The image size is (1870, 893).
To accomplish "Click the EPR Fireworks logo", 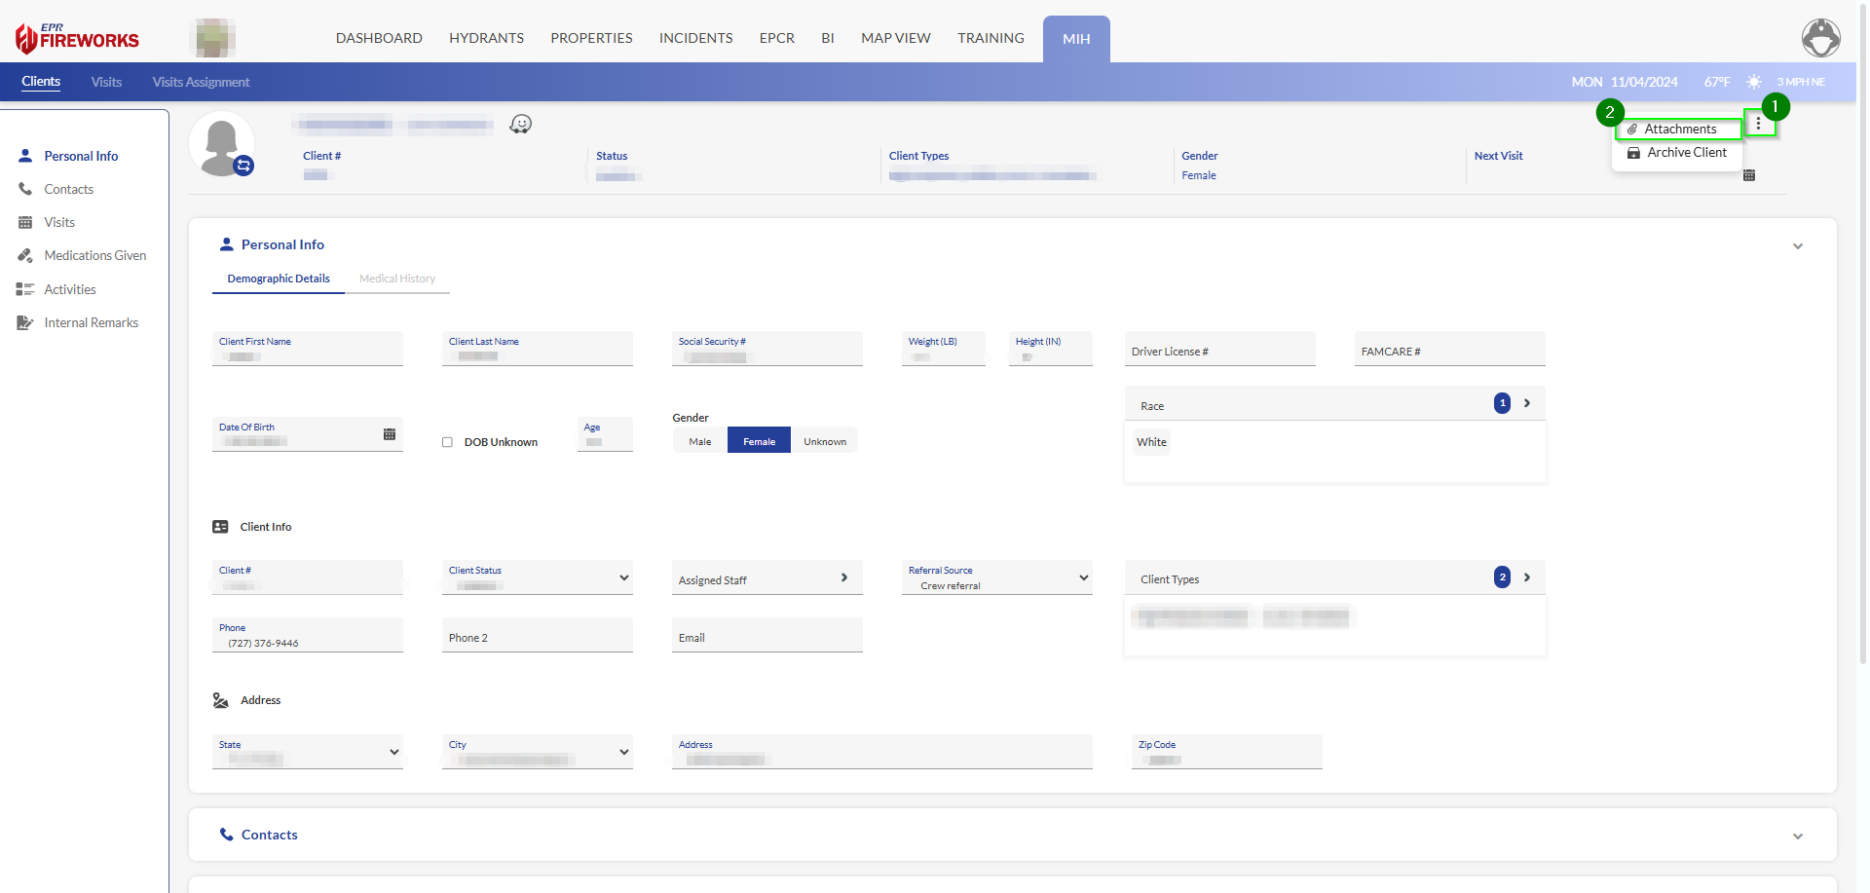I will coord(76,38).
